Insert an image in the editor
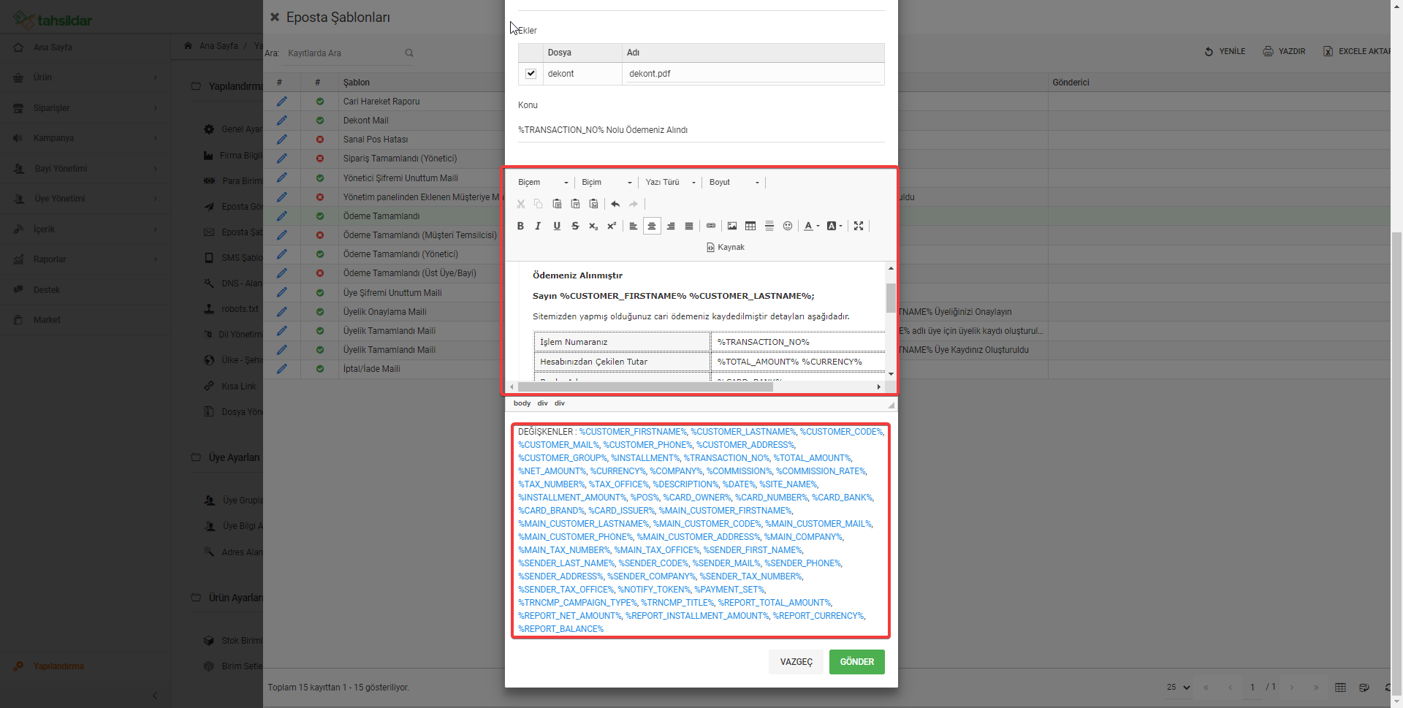1403x708 pixels. coord(732,226)
